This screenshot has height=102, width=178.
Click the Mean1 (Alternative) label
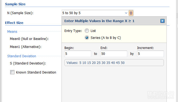point(26,47)
